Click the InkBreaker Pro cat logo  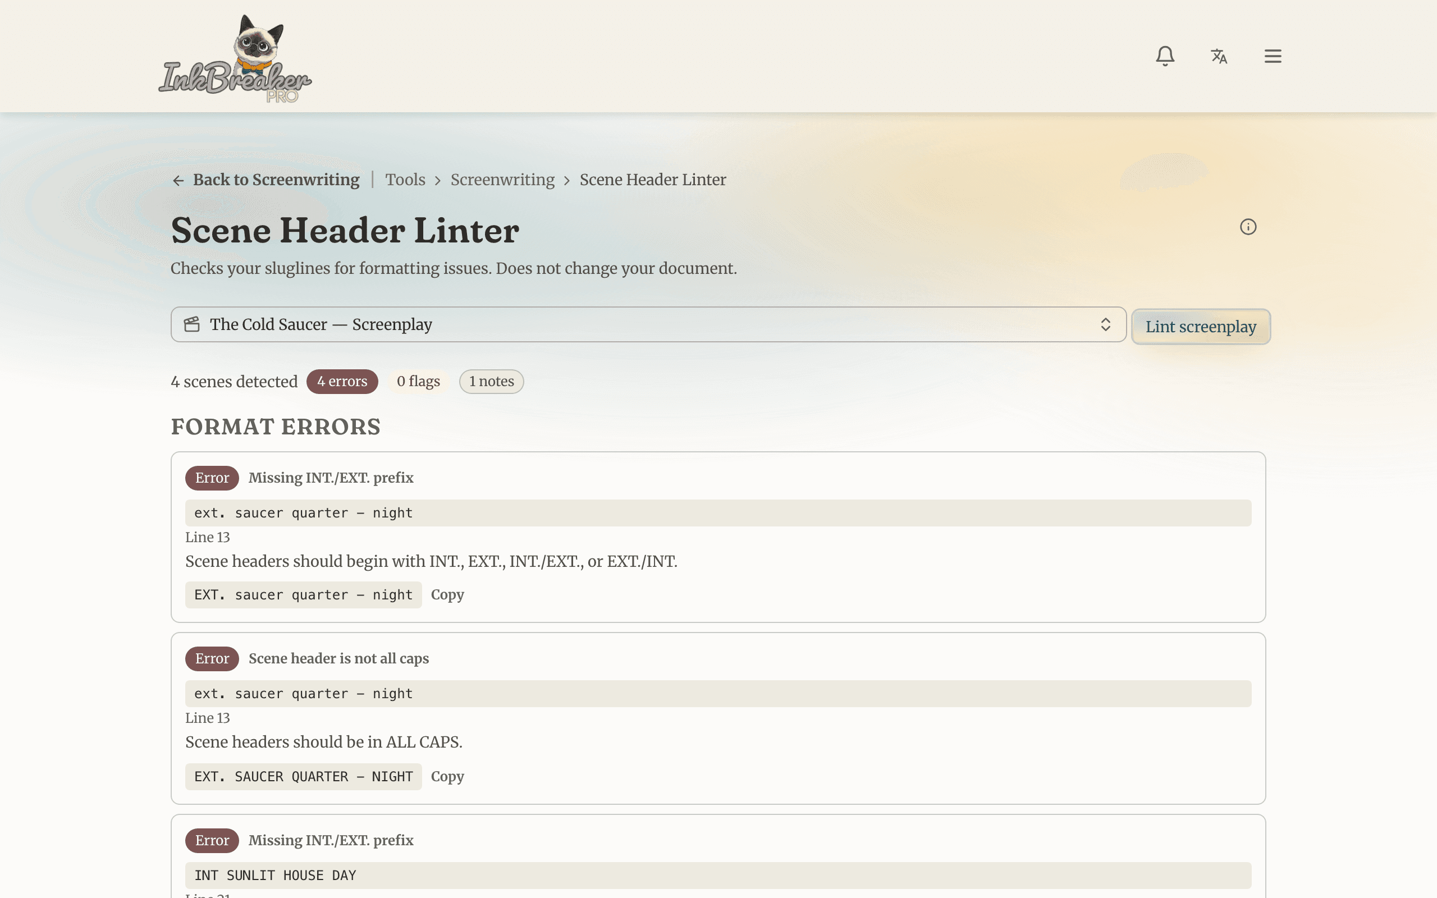click(x=235, y=58)
